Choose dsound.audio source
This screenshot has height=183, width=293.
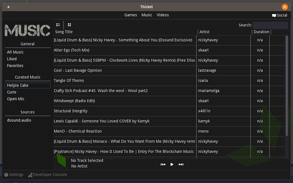pyautogui.click(x=19, y=120)
